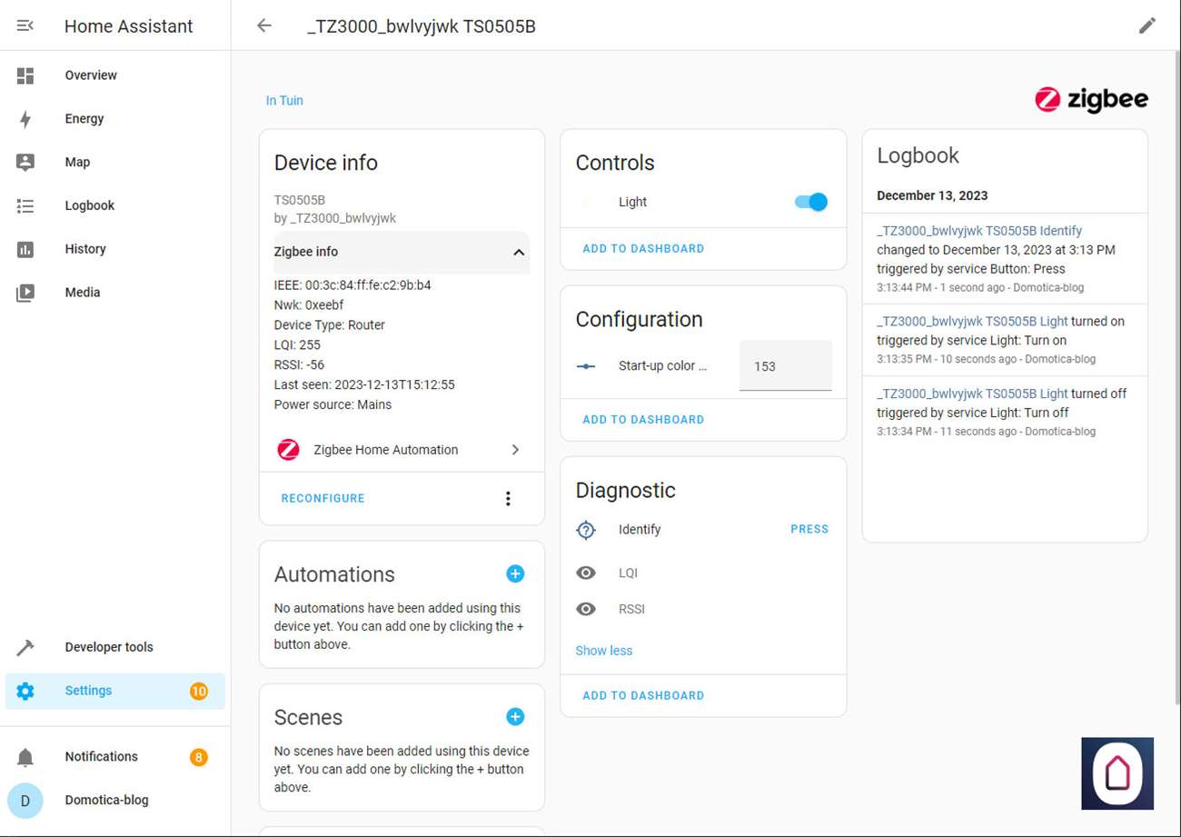This screenshot has width=1181, height=837.
Task: Collapse the Zigbee info section
Action: pyautogui.click(x=519, y=252)
